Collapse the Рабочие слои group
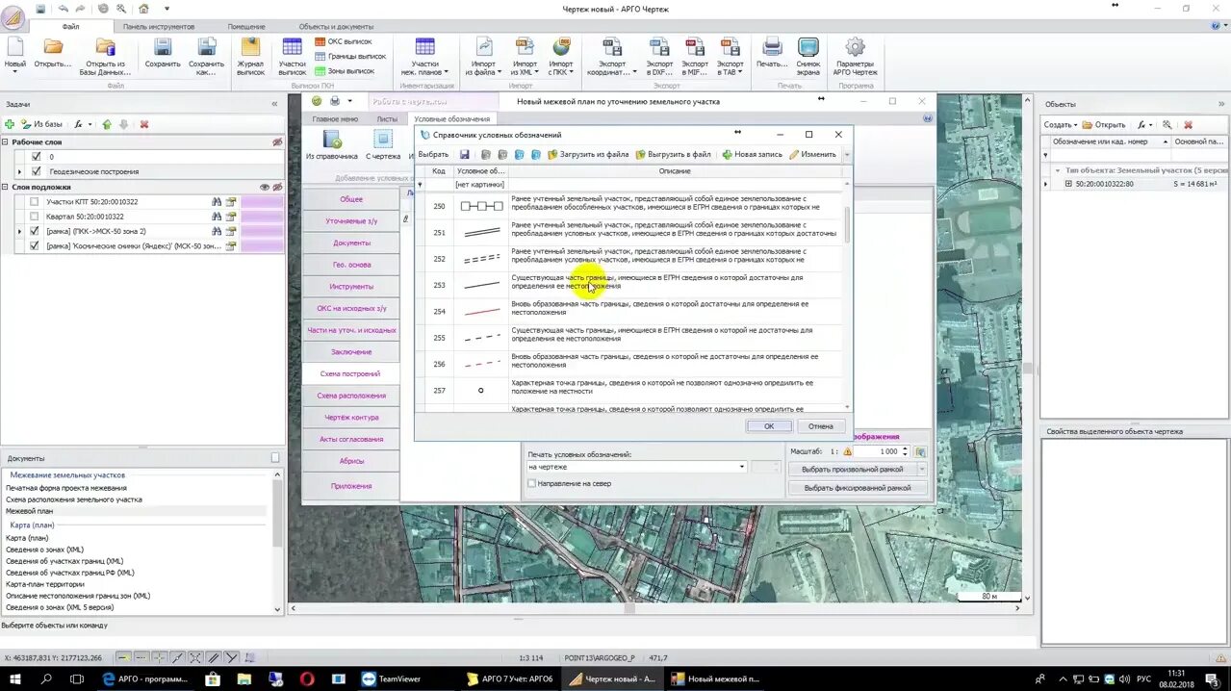 [x=5, y=142]
